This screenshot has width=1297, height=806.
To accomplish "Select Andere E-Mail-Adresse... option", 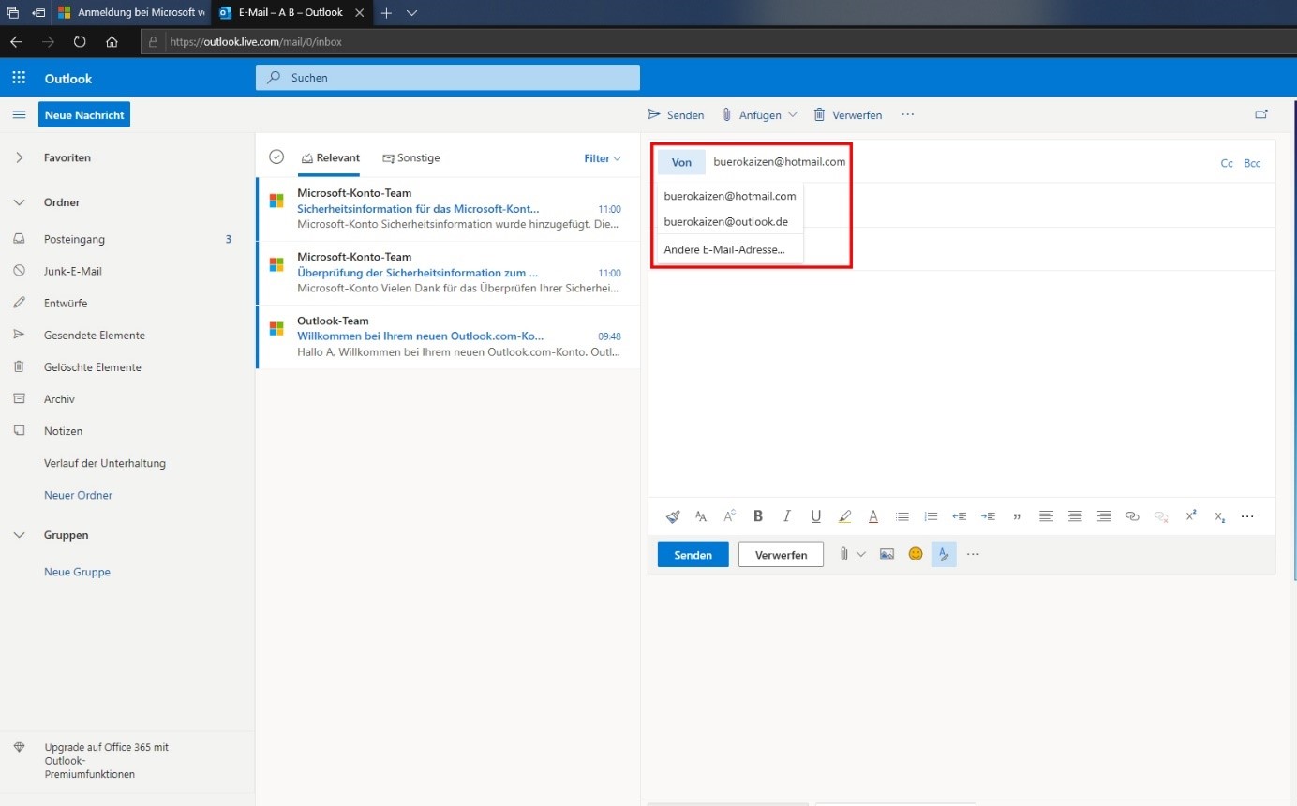I will point(730,249).
